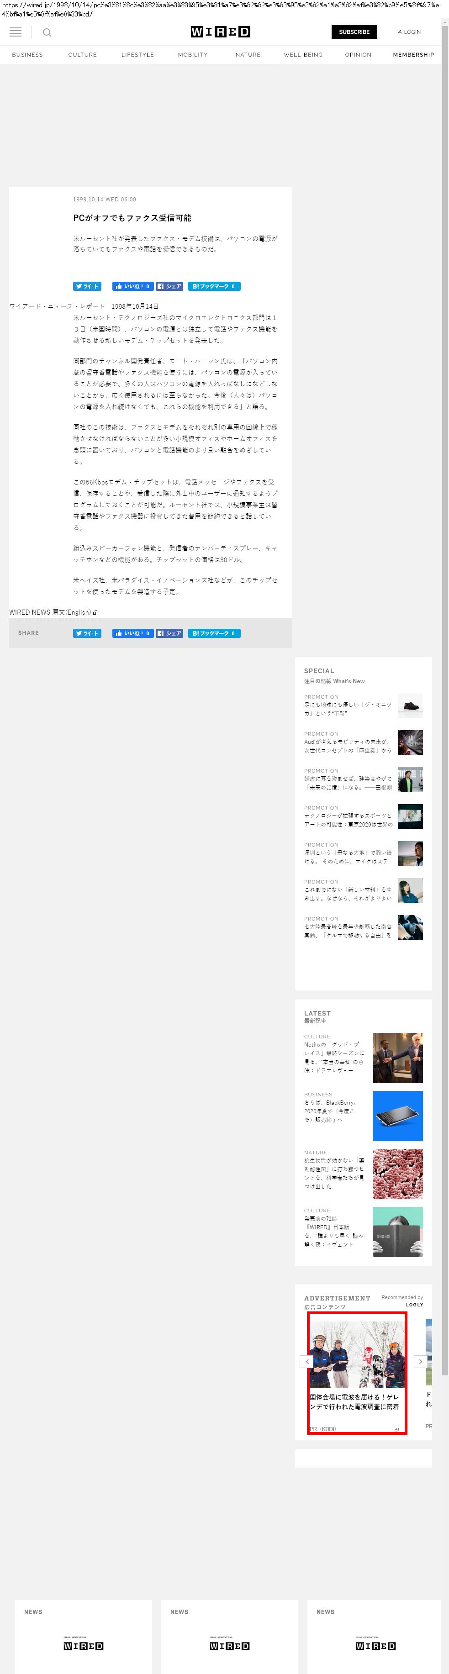Viewport: 449px width, 1674px height.
Task: Open the Netflix Good Place article link
Action: point(333,1057)
